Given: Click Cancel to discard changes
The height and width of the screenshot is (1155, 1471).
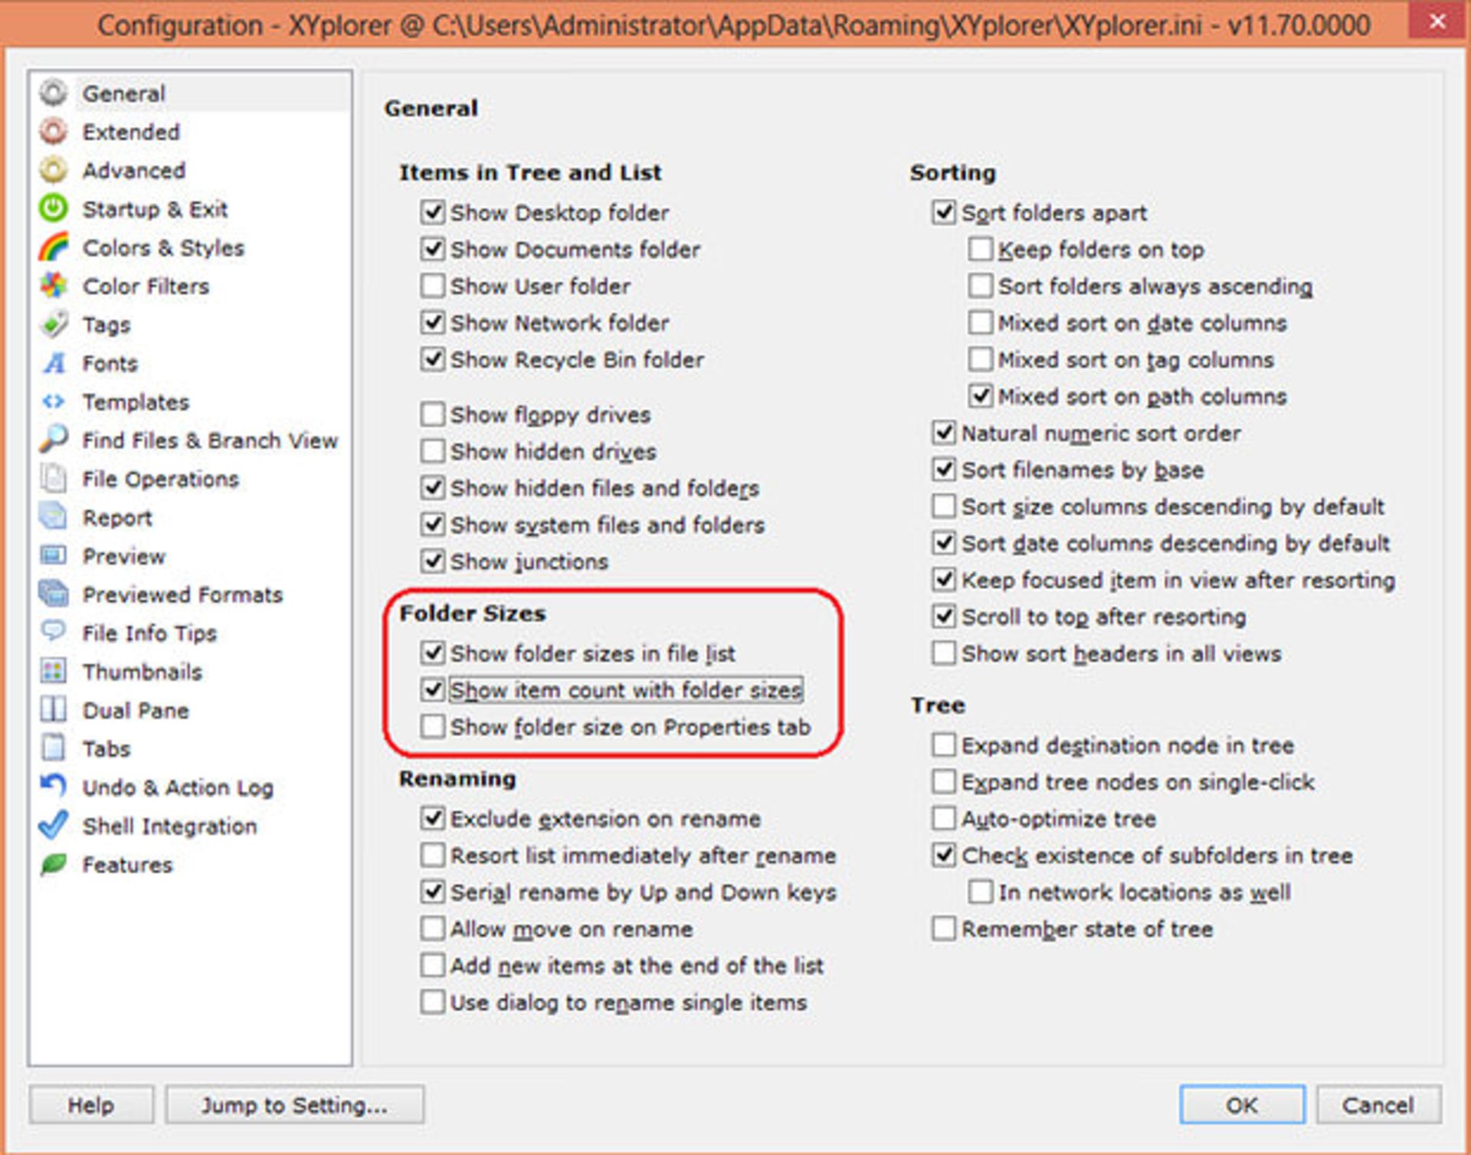Looking at the screenshot, I should coord(1378,1105).
